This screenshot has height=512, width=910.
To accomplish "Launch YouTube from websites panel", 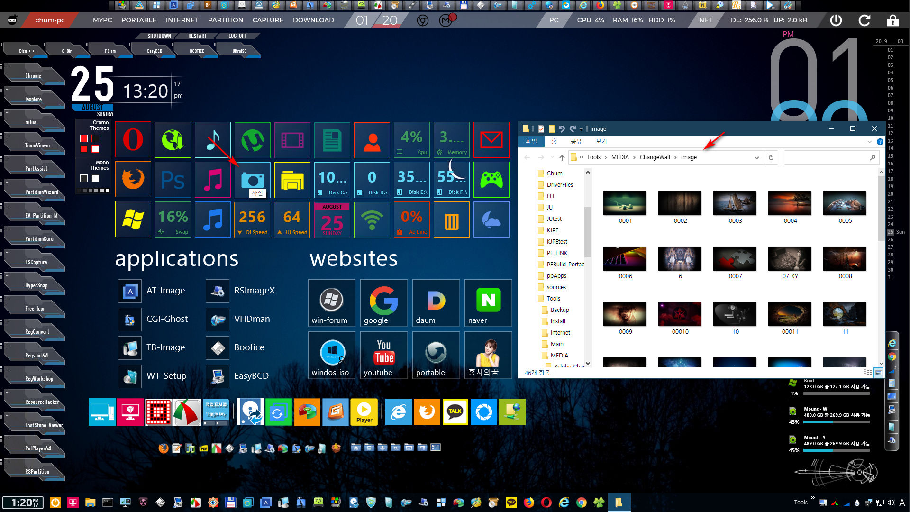I will coord(384,355).
